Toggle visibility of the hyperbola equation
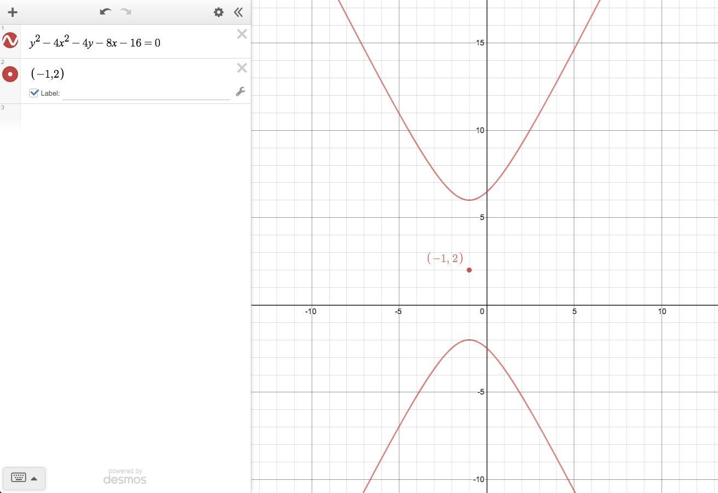Image resolution: width=718 pixels, height=493 pixels. 10,40
